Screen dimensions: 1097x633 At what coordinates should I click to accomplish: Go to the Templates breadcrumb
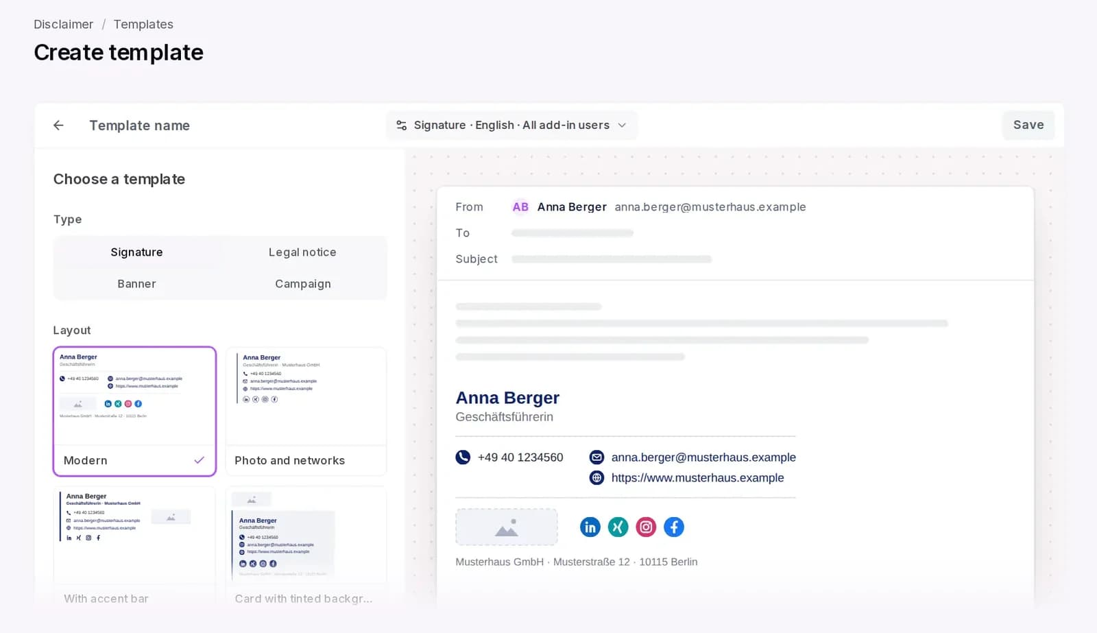pos(143,24)
